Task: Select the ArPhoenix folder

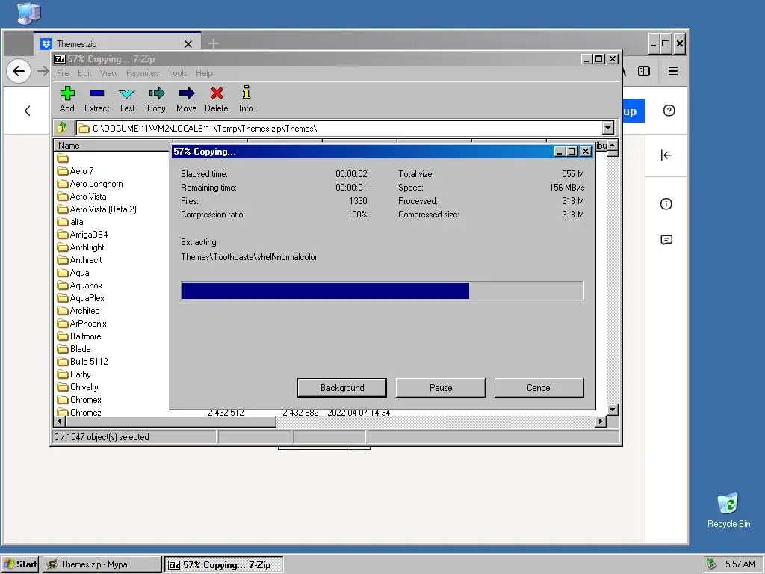Action: 81,323
